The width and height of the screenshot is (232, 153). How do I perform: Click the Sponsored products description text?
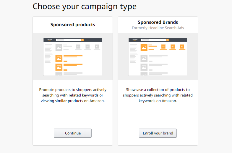click(73, 95)
